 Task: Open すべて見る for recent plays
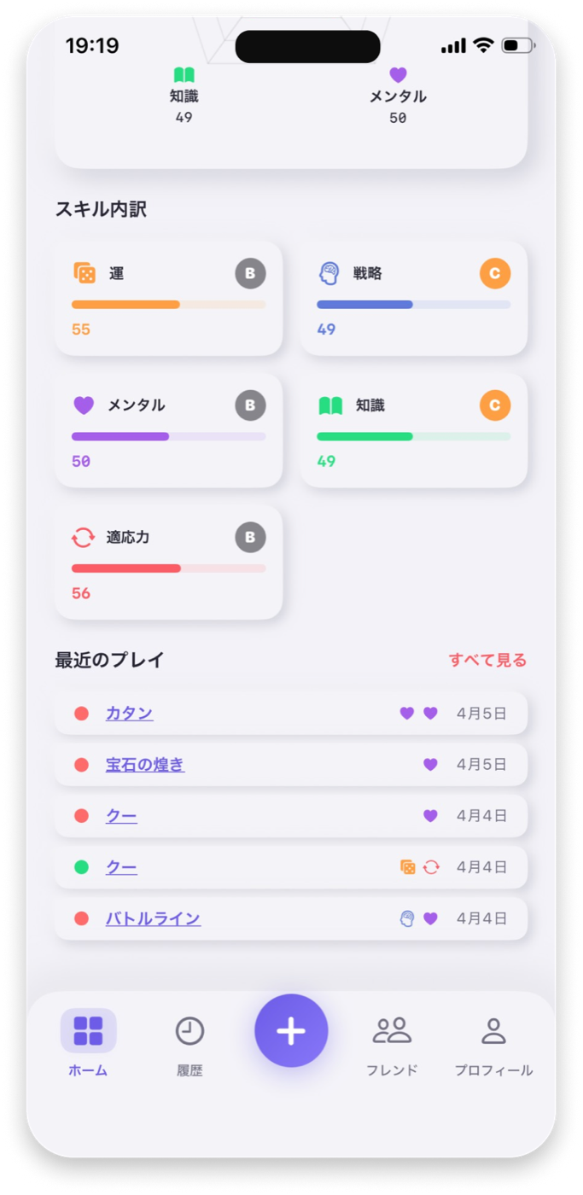(x=488, y=659)
